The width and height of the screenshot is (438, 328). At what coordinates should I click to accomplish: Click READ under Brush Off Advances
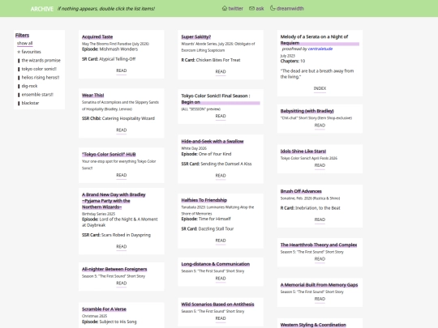tap(320, 219)
